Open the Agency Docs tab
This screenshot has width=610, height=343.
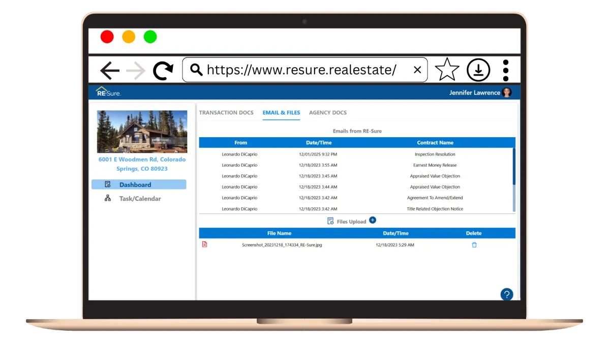click(328, 113)
